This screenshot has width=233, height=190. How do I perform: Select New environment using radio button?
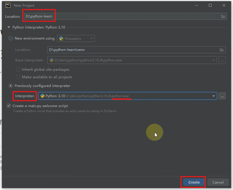point(11,38)
